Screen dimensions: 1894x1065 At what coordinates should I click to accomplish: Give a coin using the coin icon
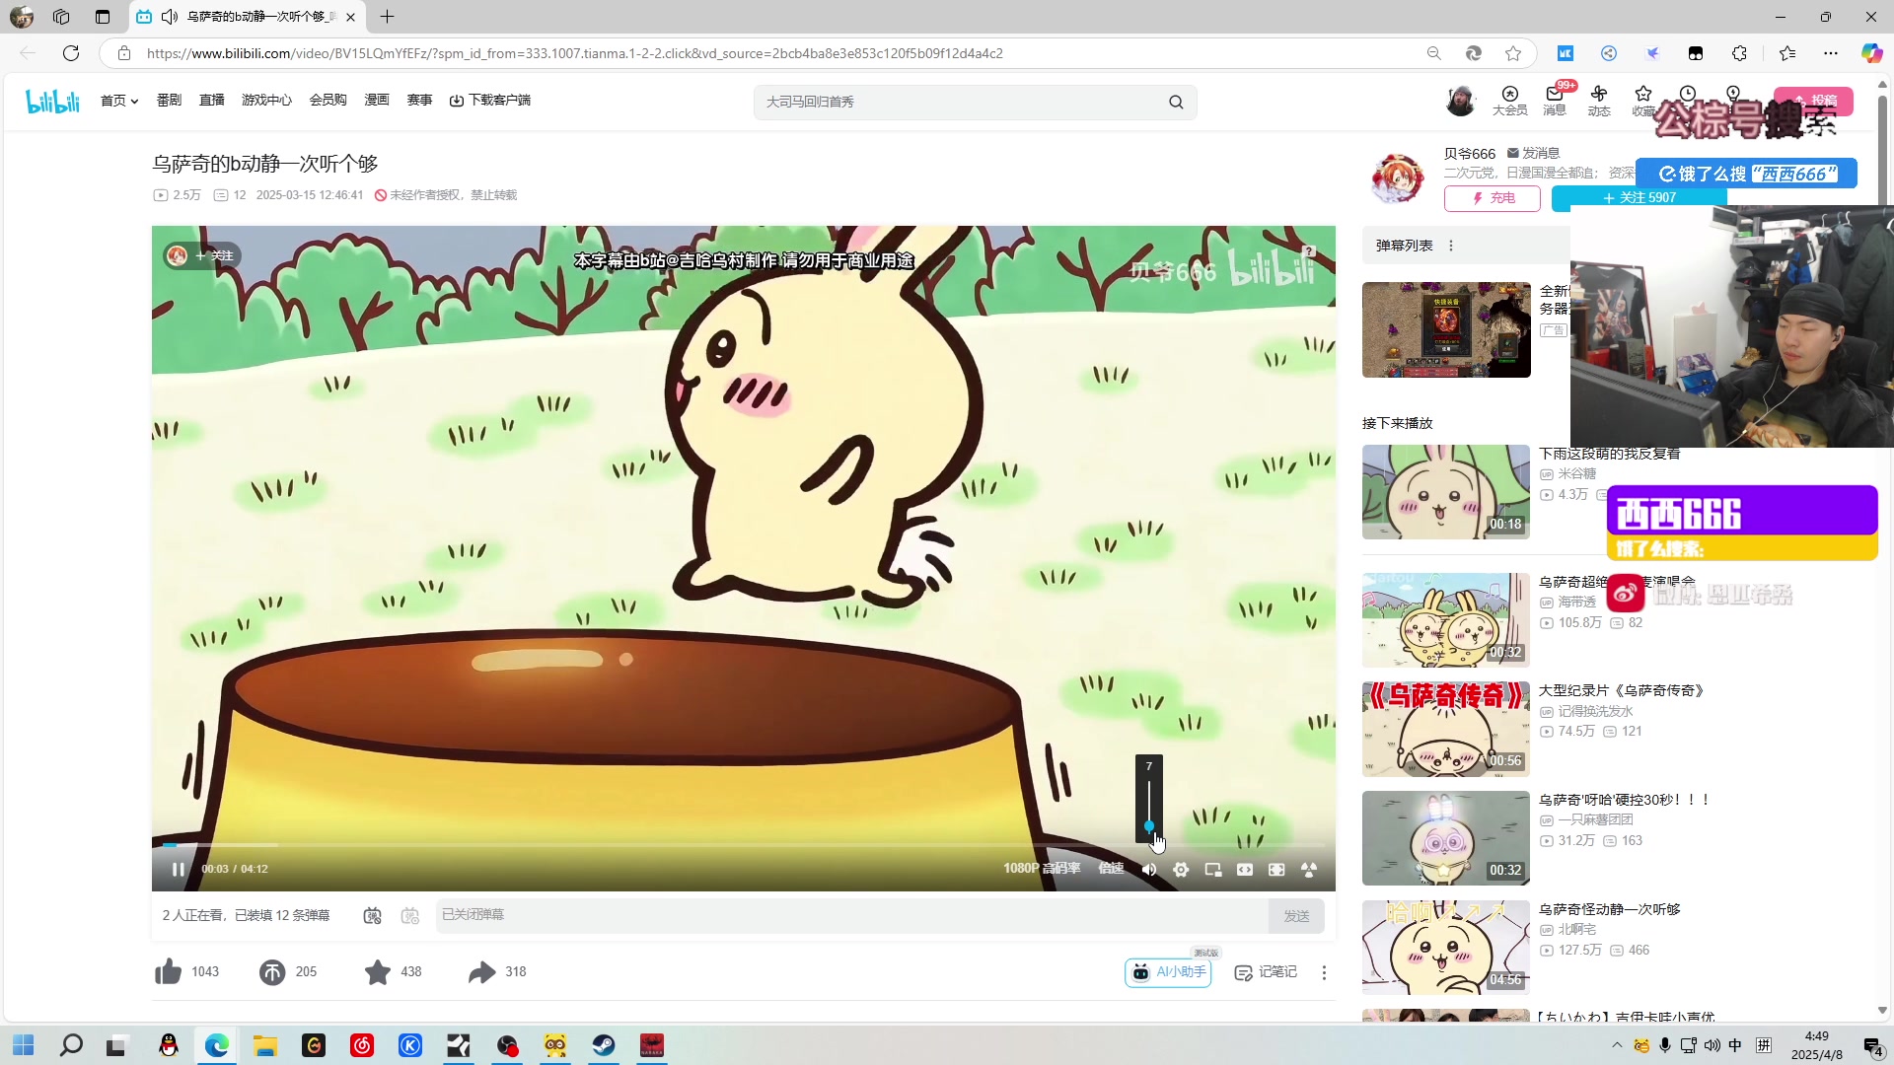(x=272, y=972)
